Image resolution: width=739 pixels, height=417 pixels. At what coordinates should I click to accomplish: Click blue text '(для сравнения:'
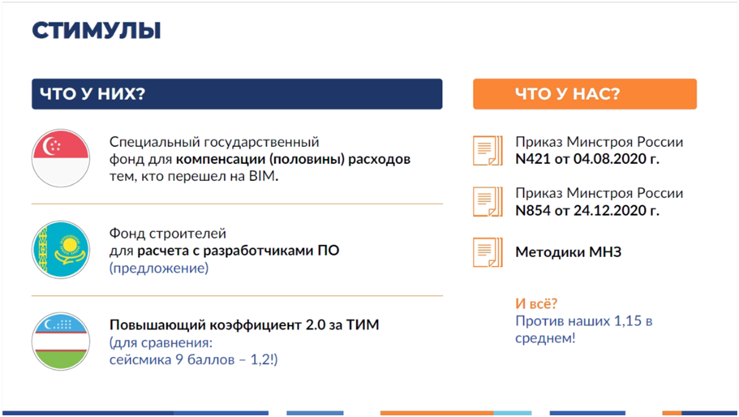point(161,342)
